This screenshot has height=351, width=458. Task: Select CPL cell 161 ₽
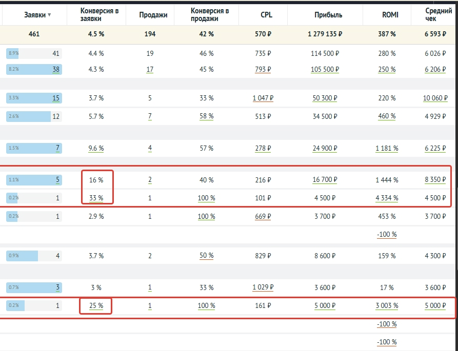coord(263,306)
